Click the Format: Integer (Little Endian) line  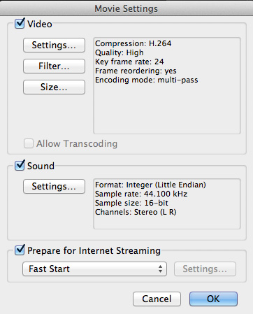(x=150, y=185)
